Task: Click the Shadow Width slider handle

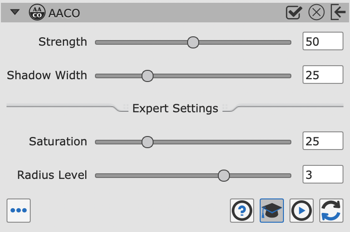Action: (x=148, y=76)
